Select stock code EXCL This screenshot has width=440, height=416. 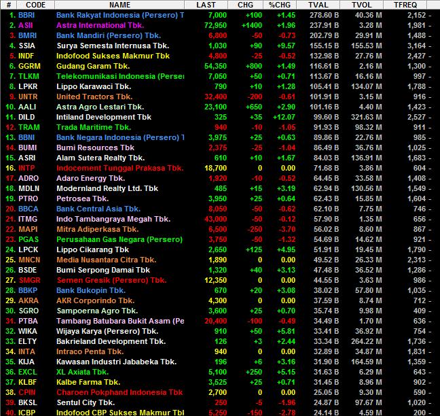[27, 372]
